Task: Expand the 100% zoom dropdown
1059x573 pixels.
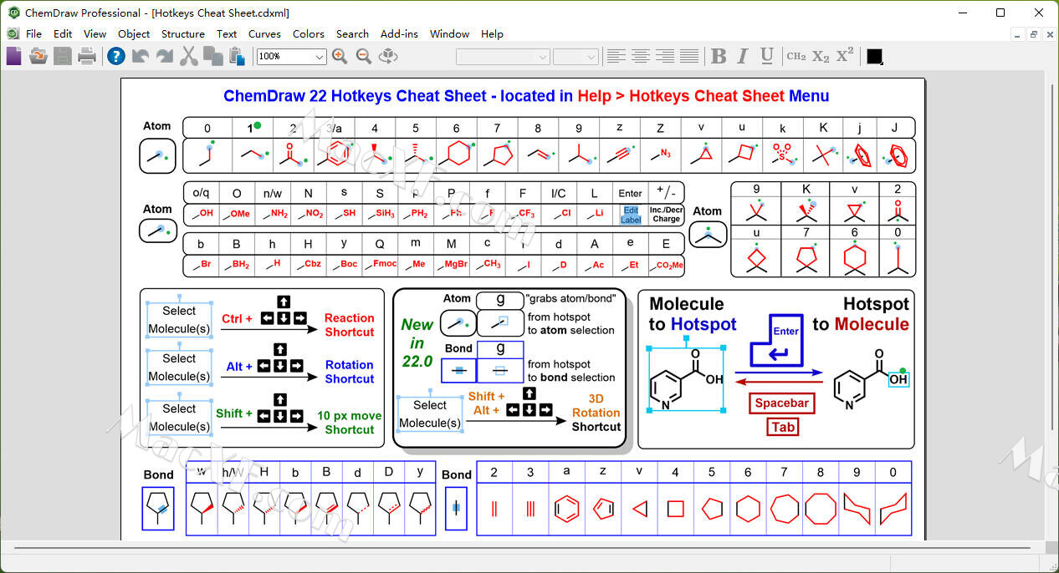Action: [319, 57]
